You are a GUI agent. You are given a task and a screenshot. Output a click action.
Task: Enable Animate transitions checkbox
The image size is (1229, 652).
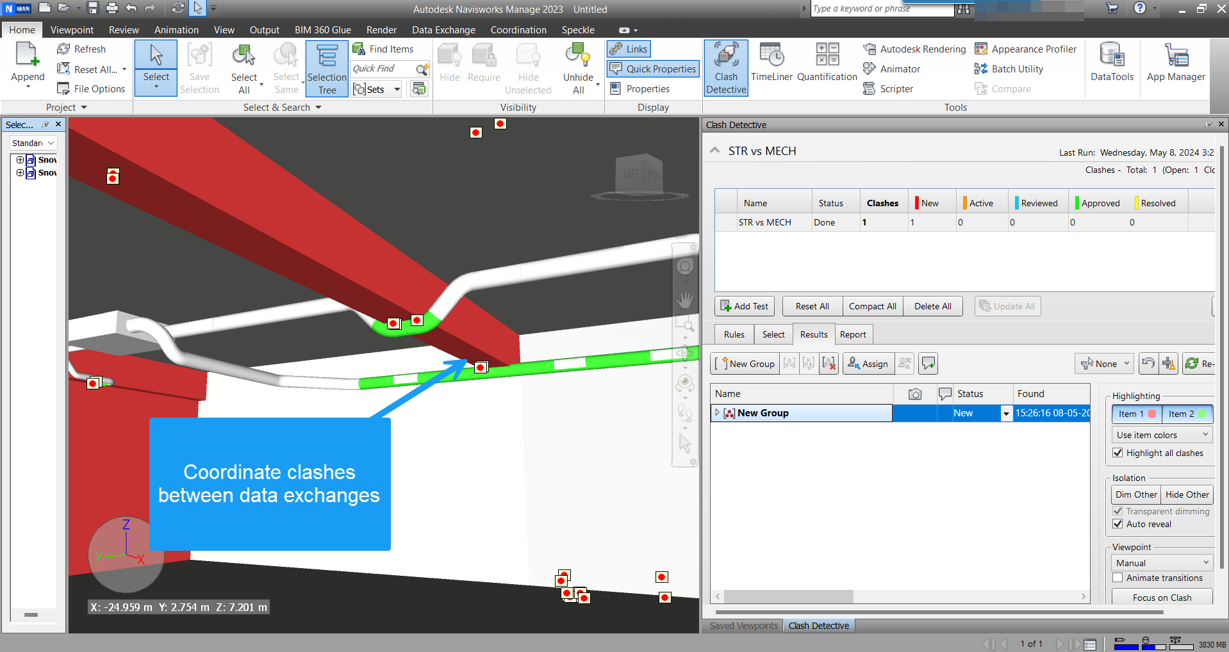tap(1118, 578)
